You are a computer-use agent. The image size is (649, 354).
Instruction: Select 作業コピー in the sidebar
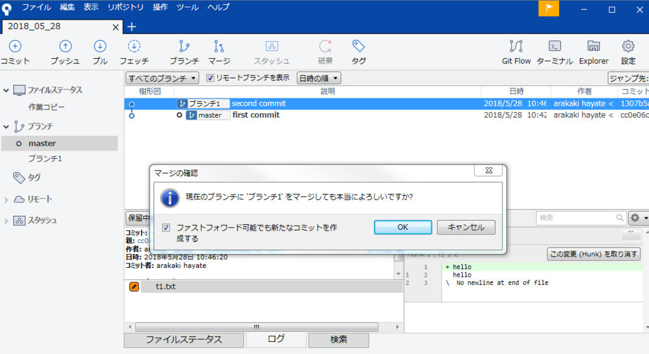pos(46,107)
